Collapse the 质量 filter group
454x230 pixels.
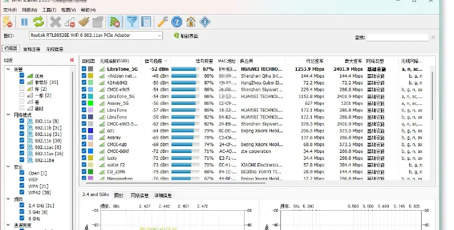tap(8, 69)
